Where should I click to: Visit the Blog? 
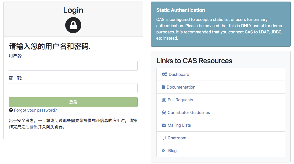coord(173,151)
